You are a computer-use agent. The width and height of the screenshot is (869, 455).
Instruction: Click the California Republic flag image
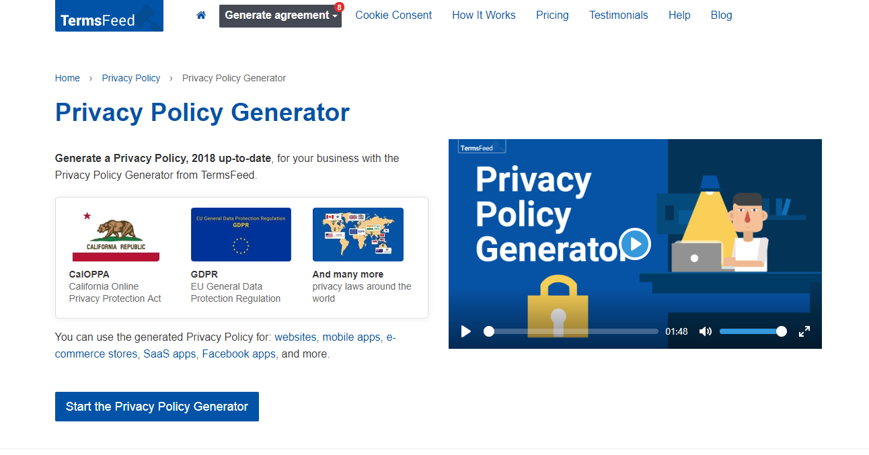[x=116, y=235]
